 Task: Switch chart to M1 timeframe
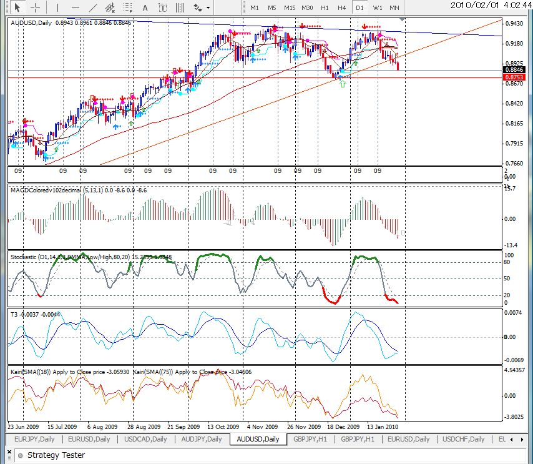click(x=254, y=7)
